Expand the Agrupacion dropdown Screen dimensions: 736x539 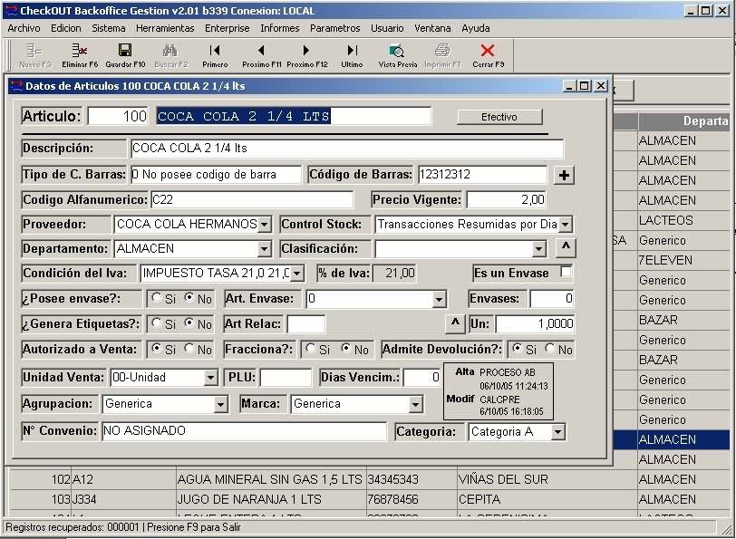click(x=220, y=404)
